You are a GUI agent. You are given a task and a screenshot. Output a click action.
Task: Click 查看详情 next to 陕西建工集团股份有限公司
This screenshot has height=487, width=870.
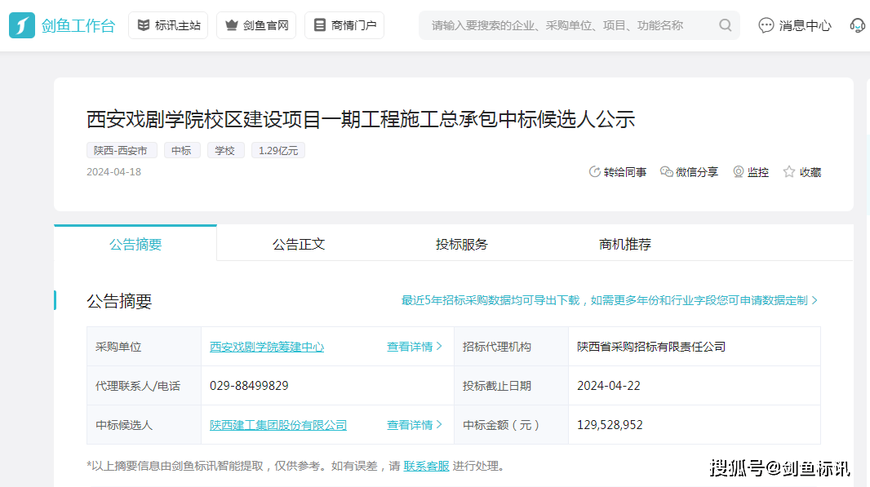[414, 425]
